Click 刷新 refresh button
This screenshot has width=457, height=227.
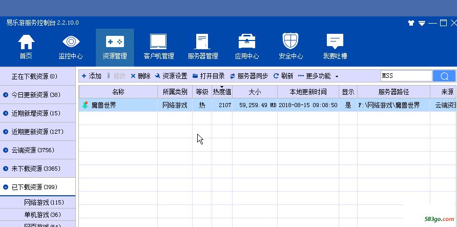[283, 76]
